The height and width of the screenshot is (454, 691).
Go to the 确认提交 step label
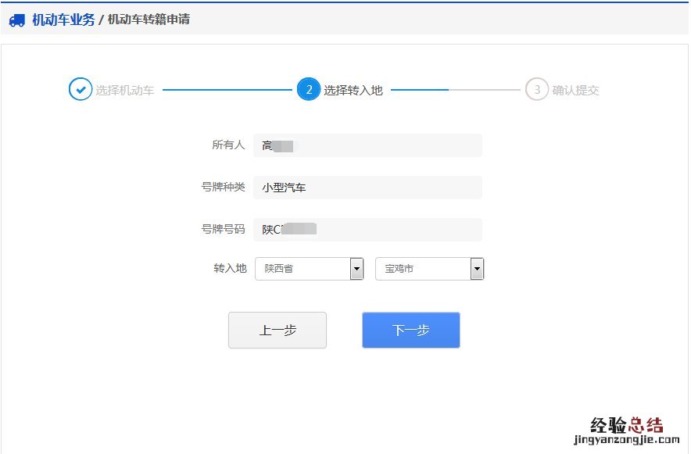pyautogui.click(x=575, y=91)
